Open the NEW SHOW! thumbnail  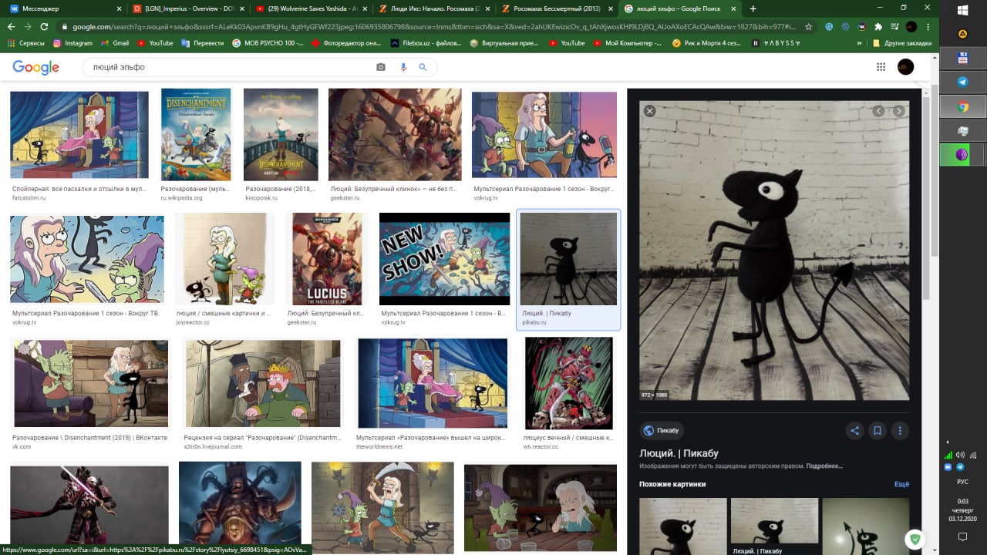coord(444,259)
